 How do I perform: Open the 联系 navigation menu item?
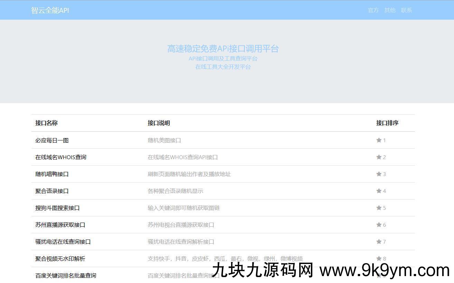click(406, 10)
